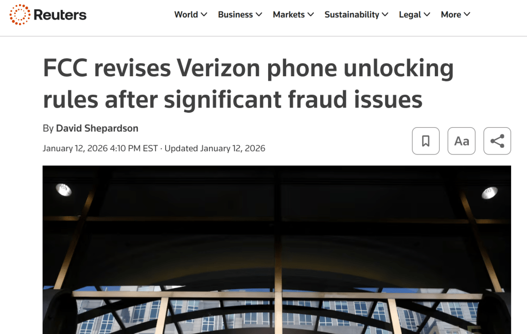
Task: Open the Aa text size options
Action: (x=462, y=141)
